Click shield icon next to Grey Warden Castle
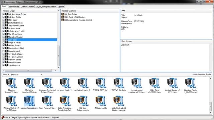Image resolution: width=214 pixels, height=120 pixels. (x=6, y=25)
